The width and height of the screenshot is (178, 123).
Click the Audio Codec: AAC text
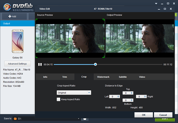click(12, 78)
